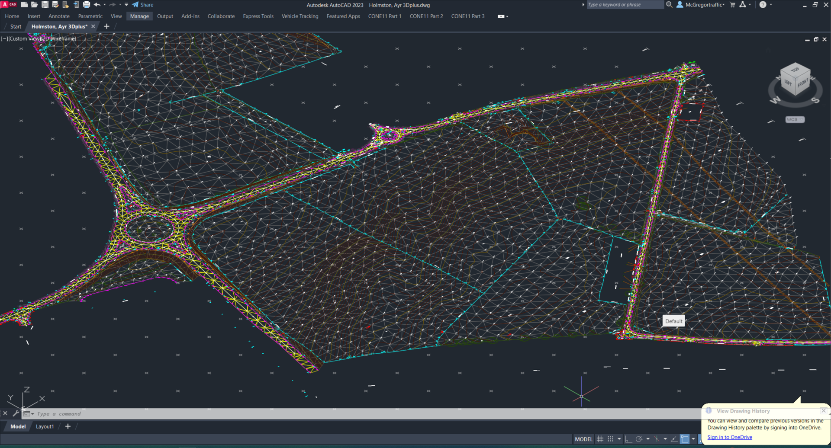The width and height of the screenshot is (831, 448).
Task: Click the Sign in to OneDrive link
Action: (729, 437)
